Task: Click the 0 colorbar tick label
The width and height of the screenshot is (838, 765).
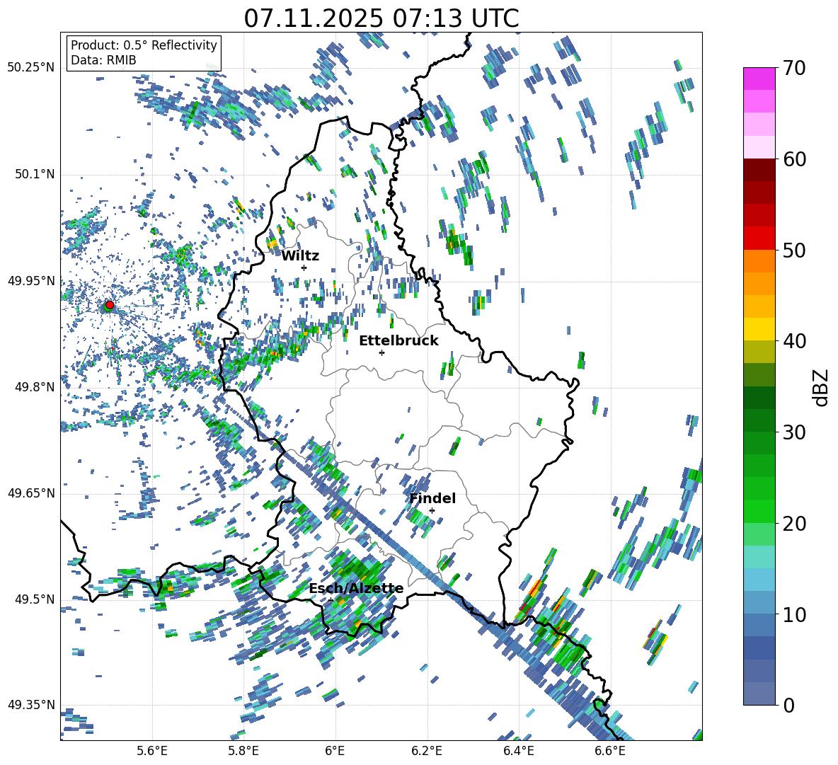Action: (789, 705)
